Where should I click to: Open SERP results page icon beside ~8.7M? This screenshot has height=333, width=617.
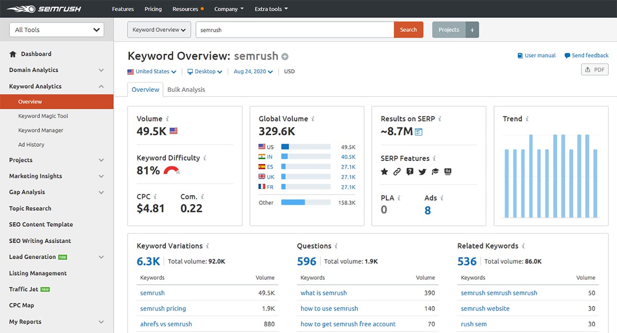coord(419,132)
